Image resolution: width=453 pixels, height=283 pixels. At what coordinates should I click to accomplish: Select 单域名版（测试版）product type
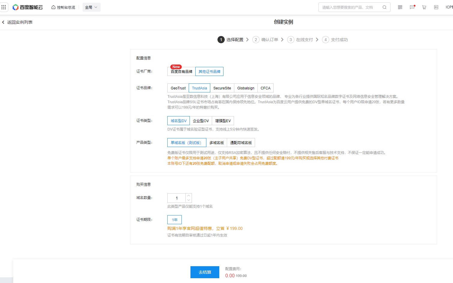click(187, 143)
